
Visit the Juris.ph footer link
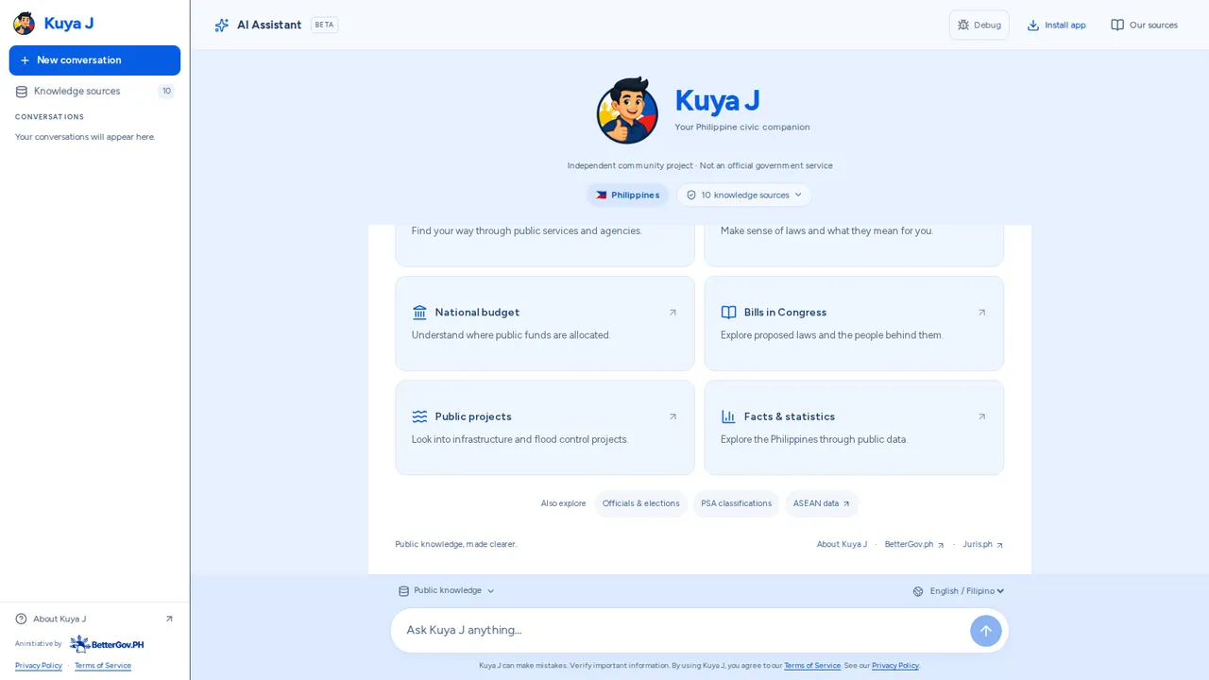click(983, 545)
